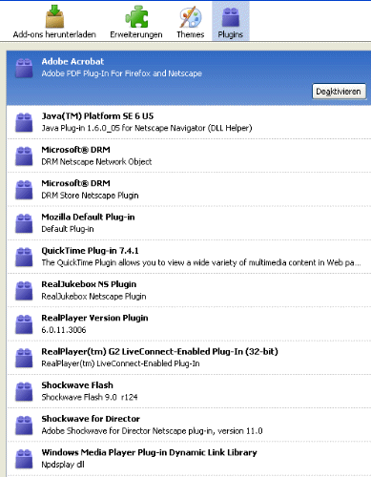Screen dimensions: 371x477
Task: Select Microsoft DRM title above DRM Store Netscape Plugin
Action: (76, 183)
